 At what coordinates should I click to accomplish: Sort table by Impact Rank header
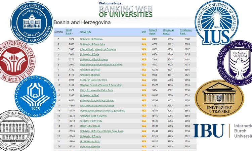point(153,32)
